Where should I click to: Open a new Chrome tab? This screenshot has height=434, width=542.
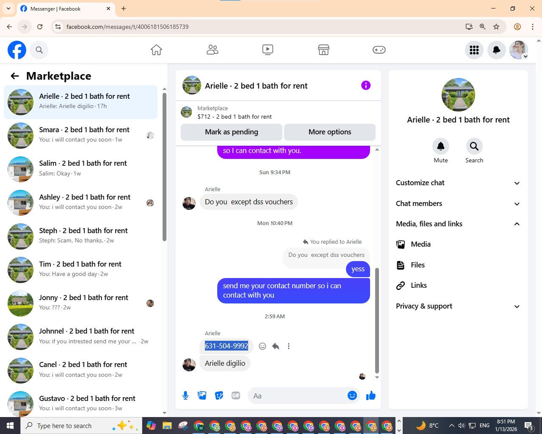pos(124,8)
